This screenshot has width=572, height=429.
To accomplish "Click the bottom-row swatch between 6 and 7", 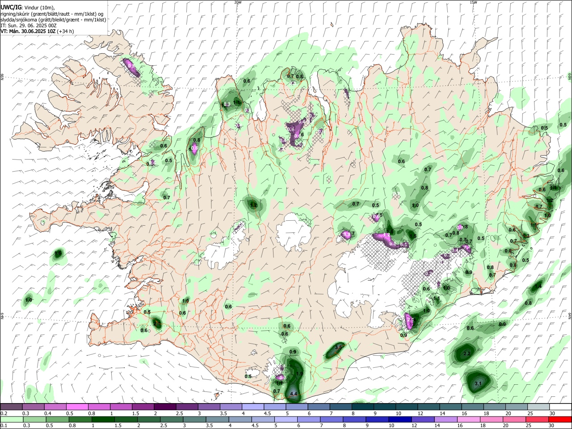I will pos(309,419).
